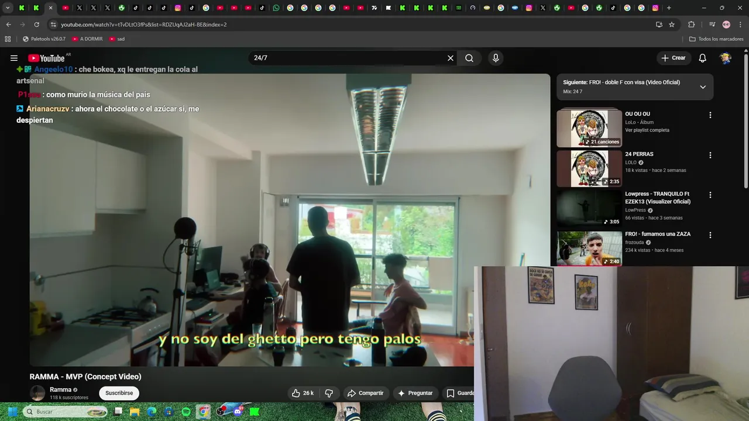Open A DORMIR bookmark
Image resolution: width=749 pixels, height=421 pixels.
click(87, 39)
